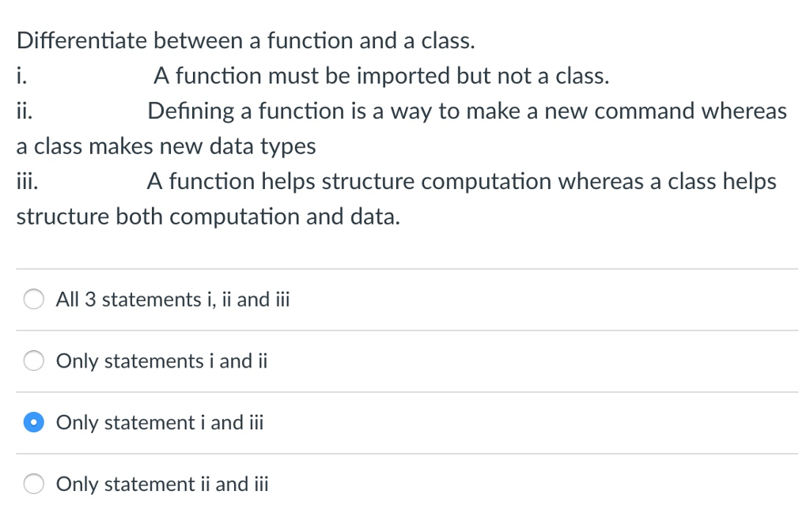The width and height of the screenshot is (810, 513).
Task: Click the line "a class makes new data types"
Action: pyautogui.click(x=166, y=146)
